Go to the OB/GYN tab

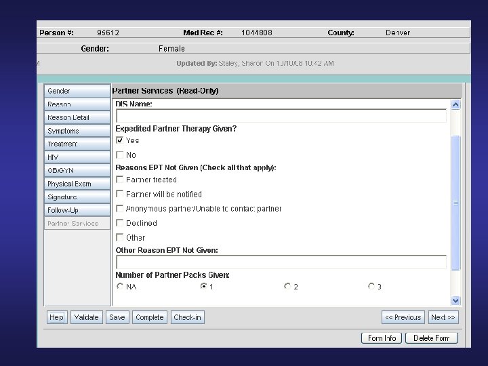77,171
